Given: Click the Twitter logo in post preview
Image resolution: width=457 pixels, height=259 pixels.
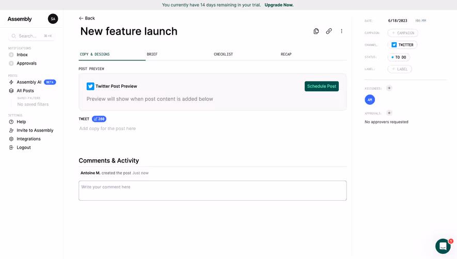Looking at the screenshot, I should 90,86.
